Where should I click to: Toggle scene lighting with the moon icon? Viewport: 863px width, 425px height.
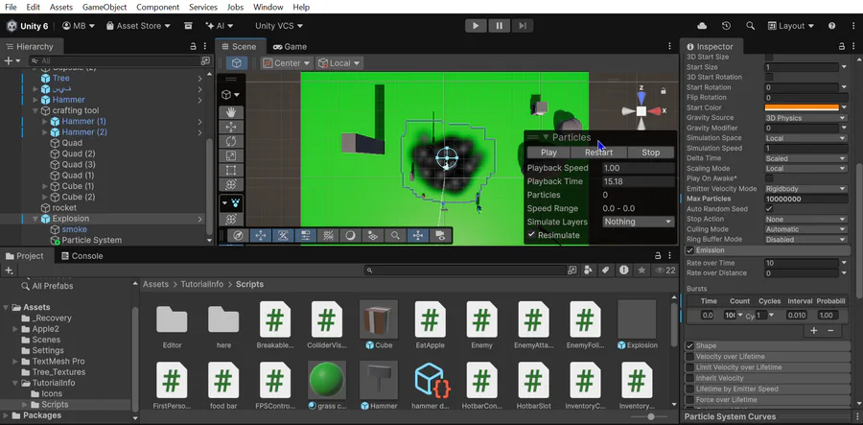(350, 236)
